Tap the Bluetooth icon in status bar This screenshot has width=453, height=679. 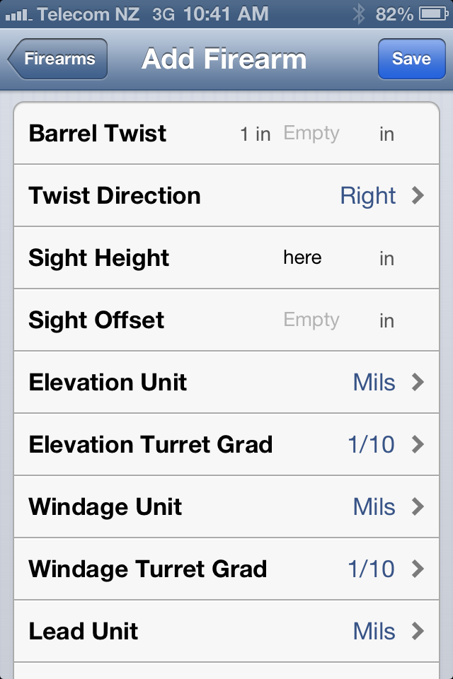[358, 14]
